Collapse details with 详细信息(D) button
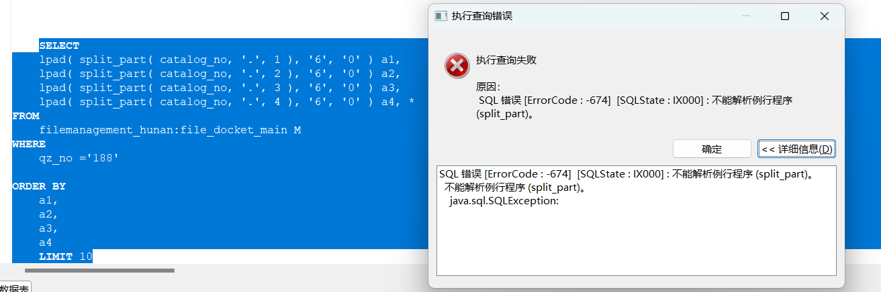 pos(796,149)
